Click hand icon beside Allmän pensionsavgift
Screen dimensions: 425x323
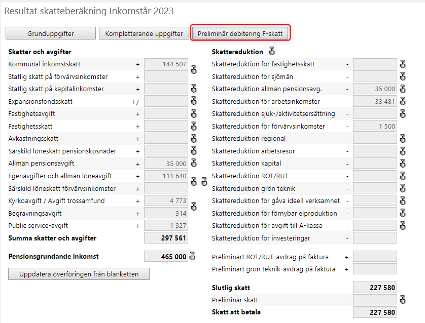[x=194, y=163]
